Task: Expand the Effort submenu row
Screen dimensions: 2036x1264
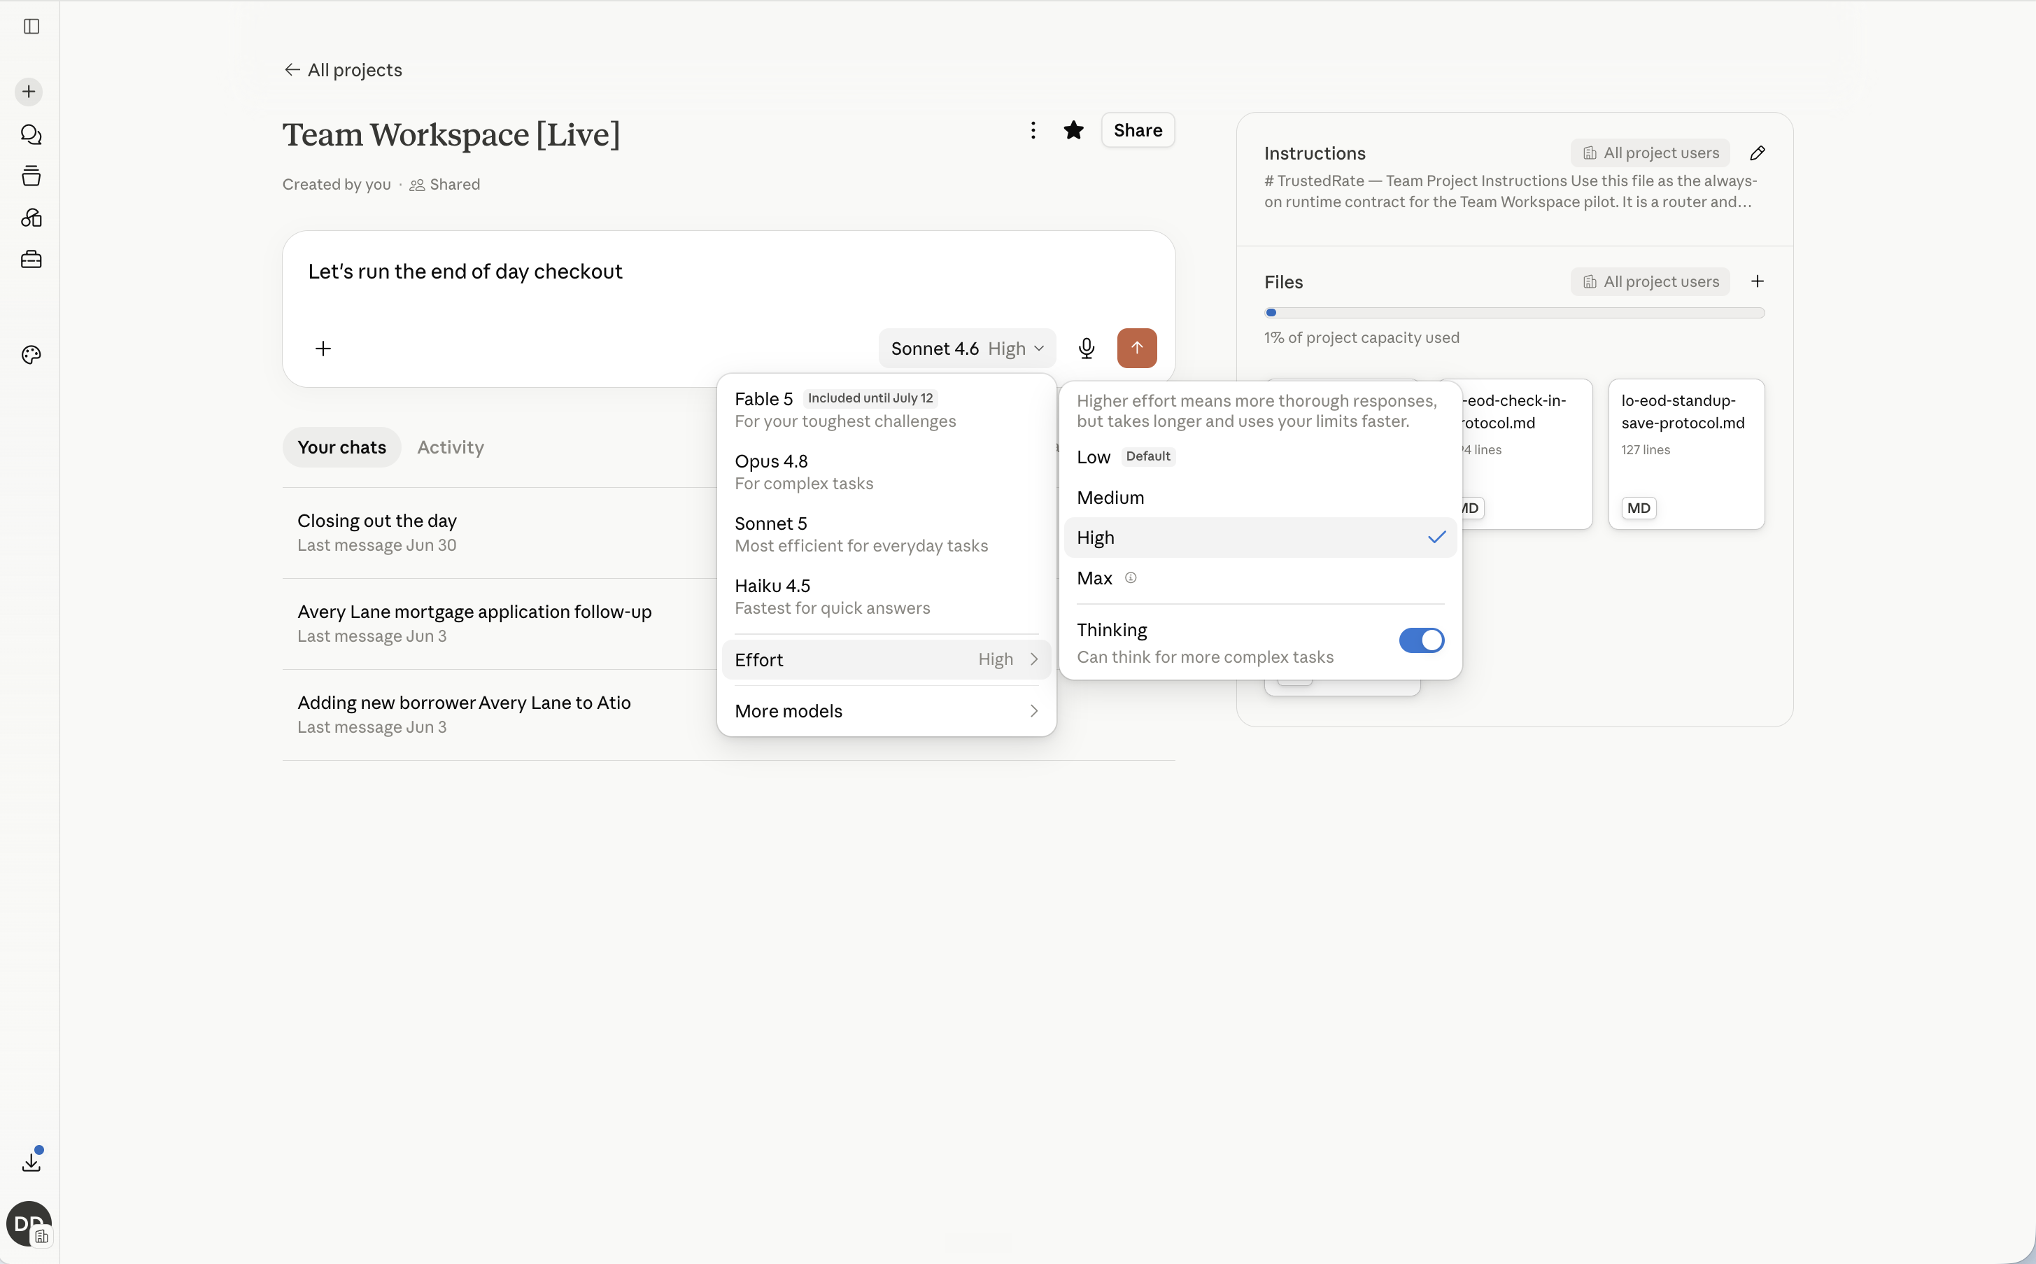Action: click(x=886, y=659)
